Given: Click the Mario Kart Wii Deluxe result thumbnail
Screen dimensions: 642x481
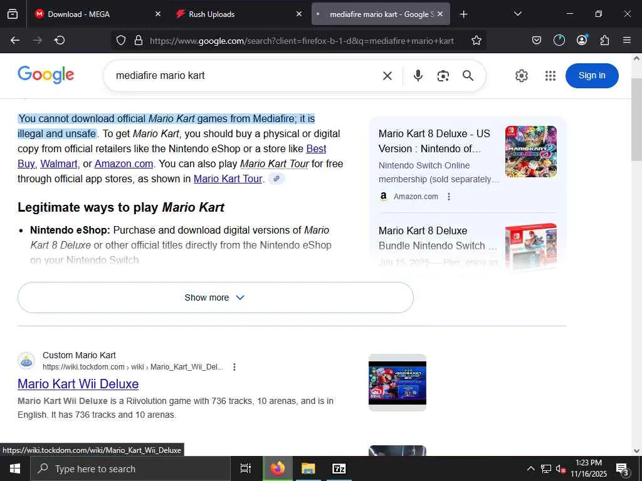Looking at the screenshot, I should [x=397, y=383].
